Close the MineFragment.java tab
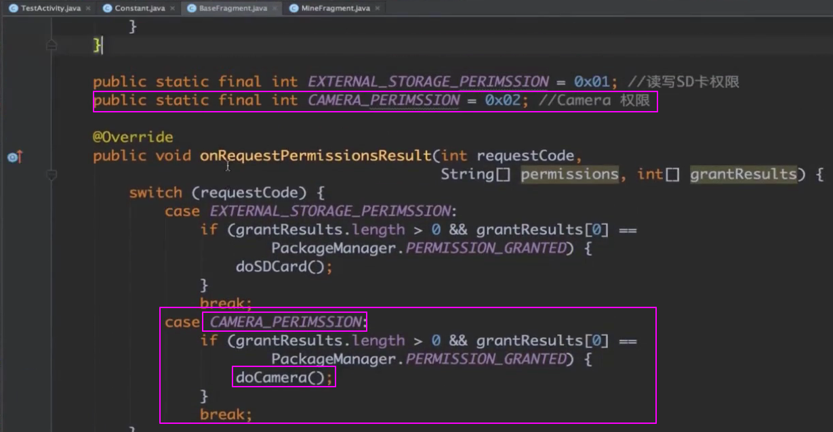The width and height of the screenshot is (833, 432). coord(377,8)
